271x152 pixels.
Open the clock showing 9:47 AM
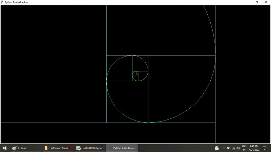(x=254, y=148)
